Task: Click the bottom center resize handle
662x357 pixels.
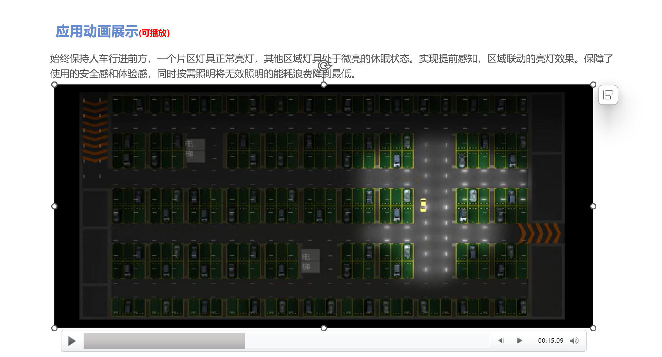Action: coord(324,328)
